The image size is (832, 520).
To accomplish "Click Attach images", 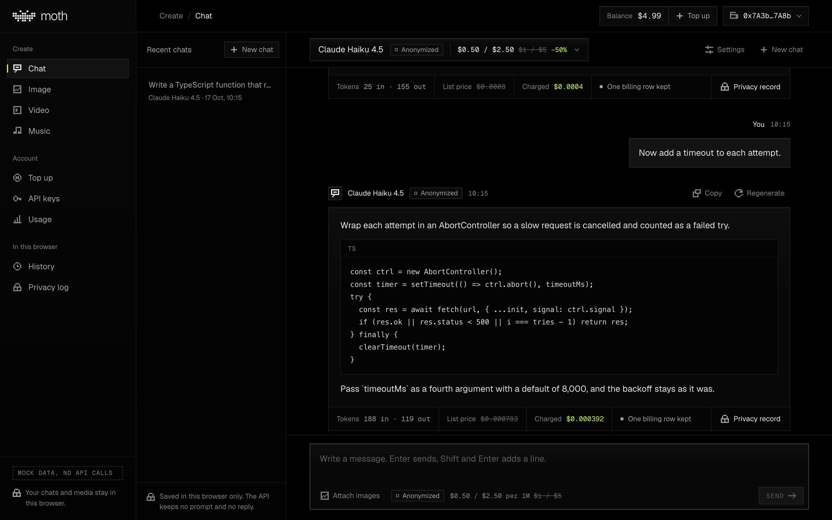I will coord(350,495).
